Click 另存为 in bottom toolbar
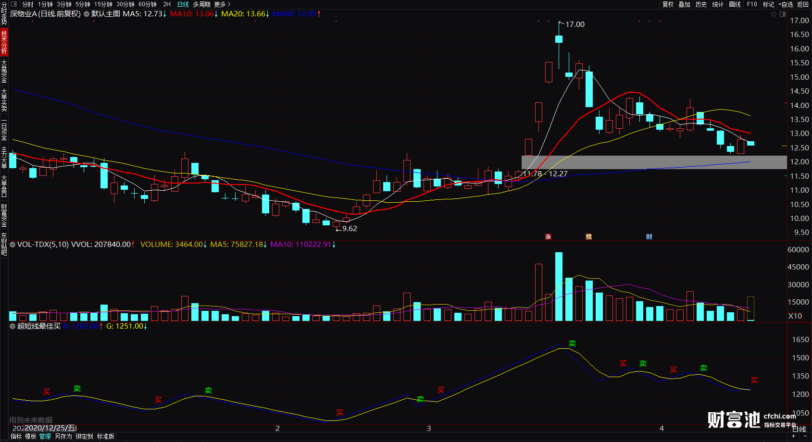812x442 pixels. click(63, 436)
